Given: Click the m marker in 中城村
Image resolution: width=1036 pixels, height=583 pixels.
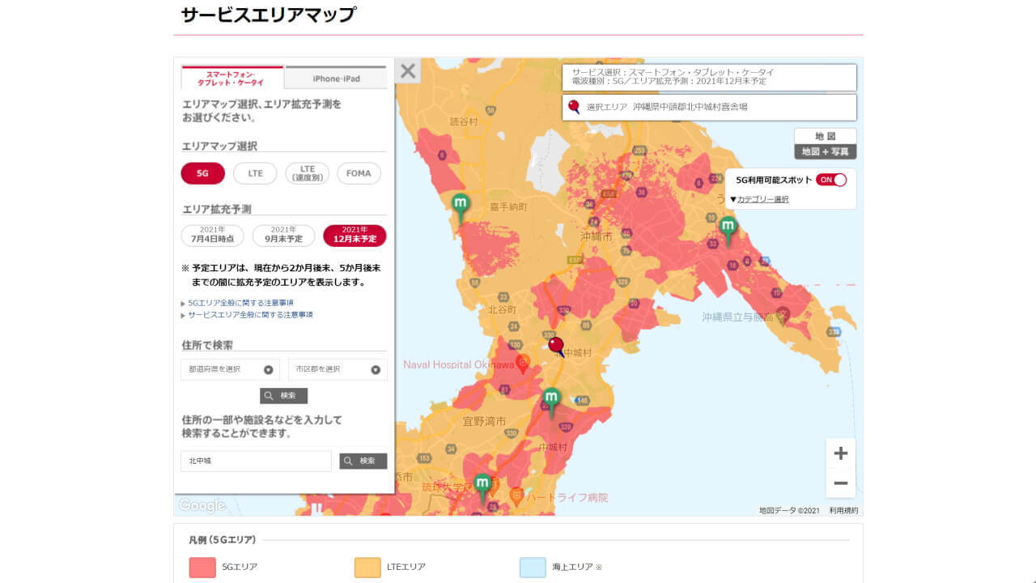Looking at the screenshot, I should pos(552,398).
